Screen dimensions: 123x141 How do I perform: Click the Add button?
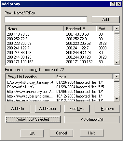(106, 20)
